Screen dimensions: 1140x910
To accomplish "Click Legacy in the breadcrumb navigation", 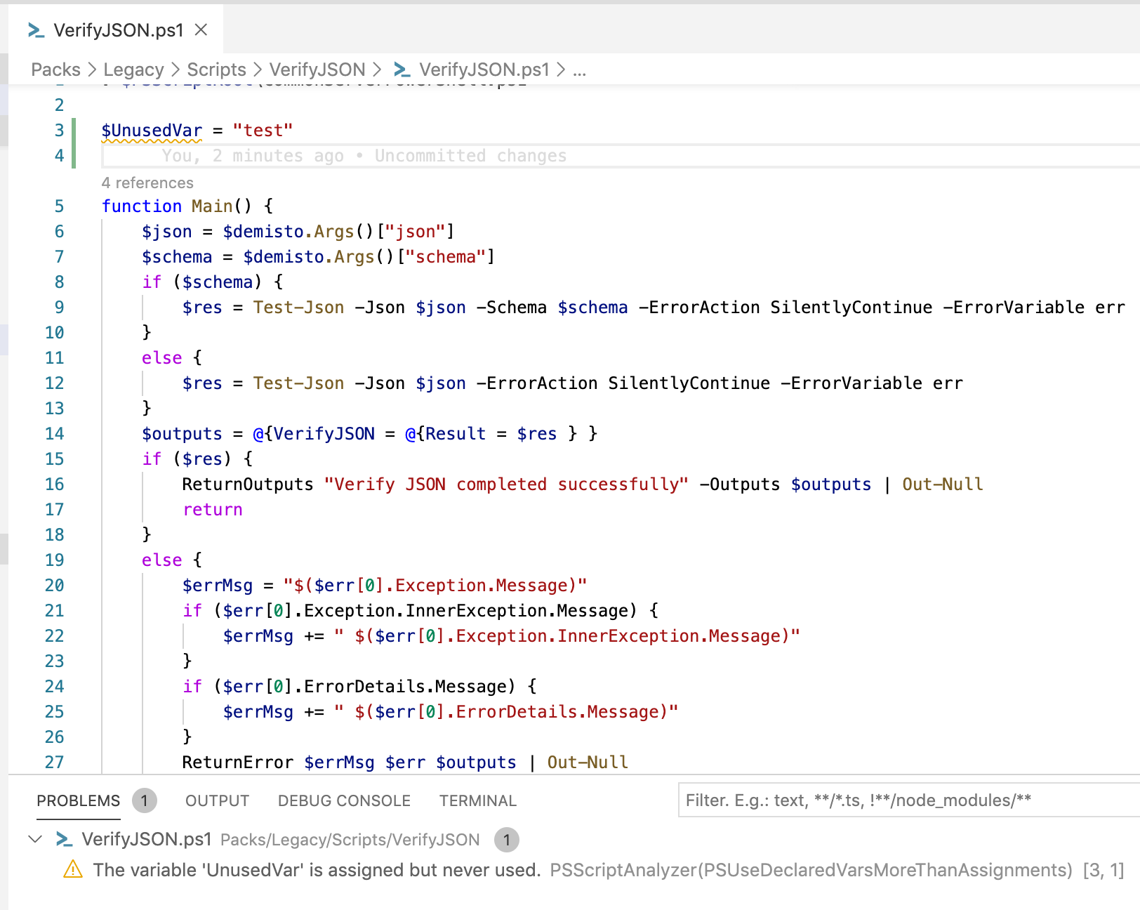I will tap(133, 70).
